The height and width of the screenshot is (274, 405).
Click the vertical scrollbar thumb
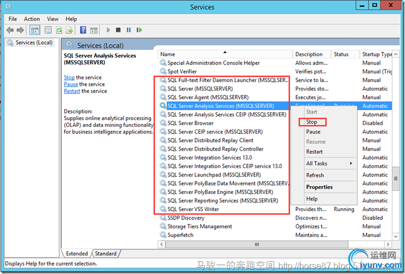396,179
